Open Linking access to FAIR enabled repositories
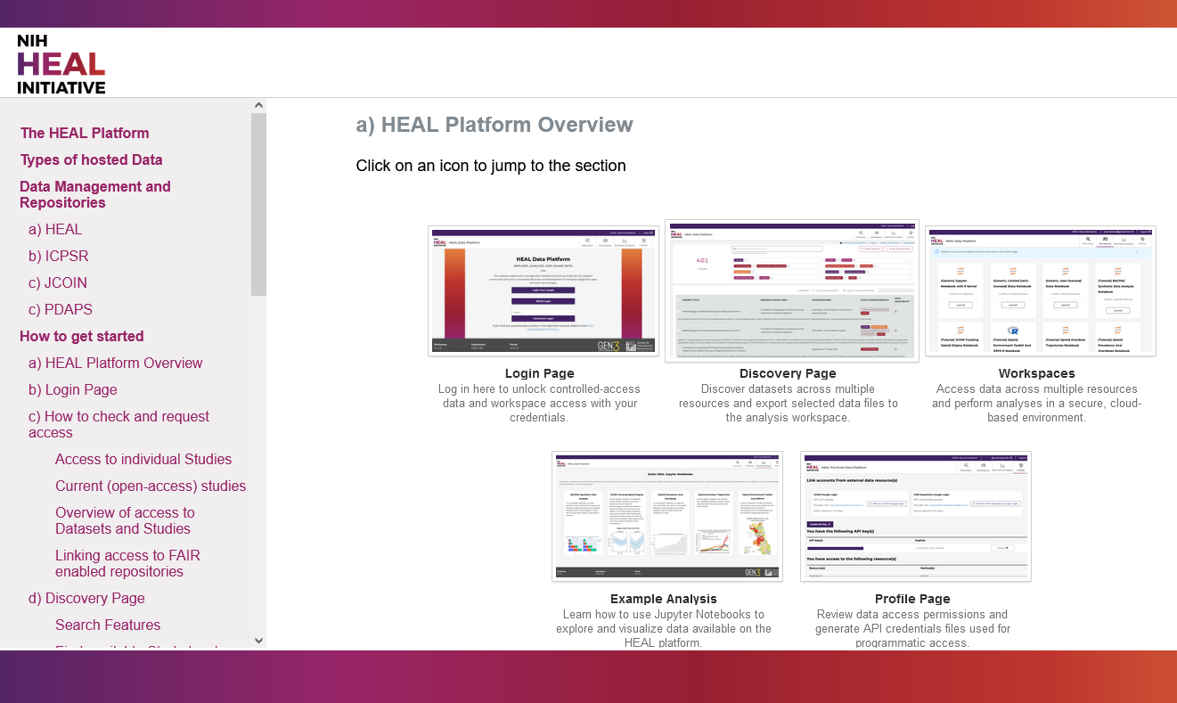 pyautogui.click(x=127, y=563)
